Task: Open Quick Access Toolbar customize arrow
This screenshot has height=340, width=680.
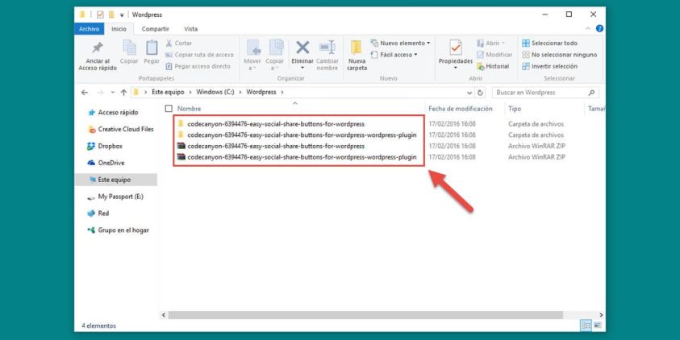Action: point(122,15)
